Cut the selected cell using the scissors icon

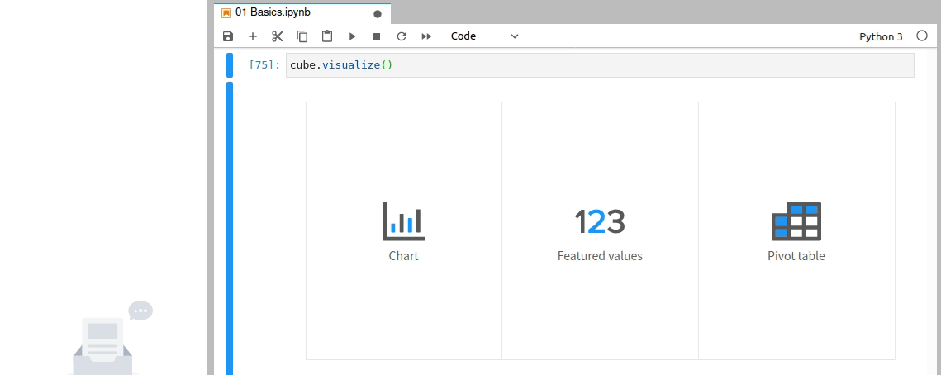click(278, 36)
